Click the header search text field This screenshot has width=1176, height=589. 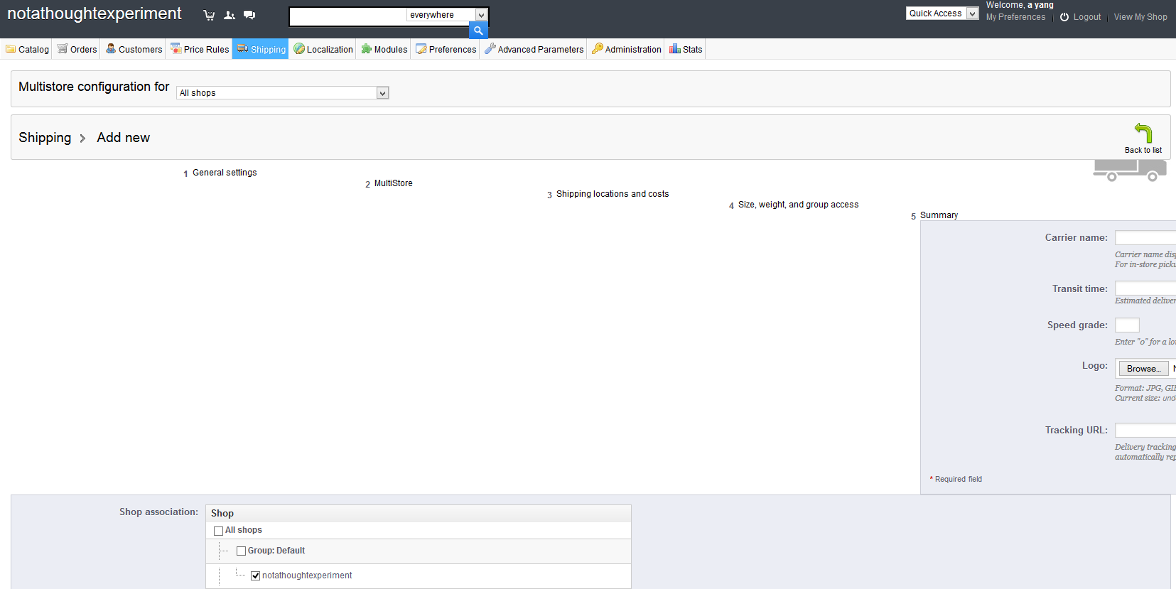coord(348,15)
